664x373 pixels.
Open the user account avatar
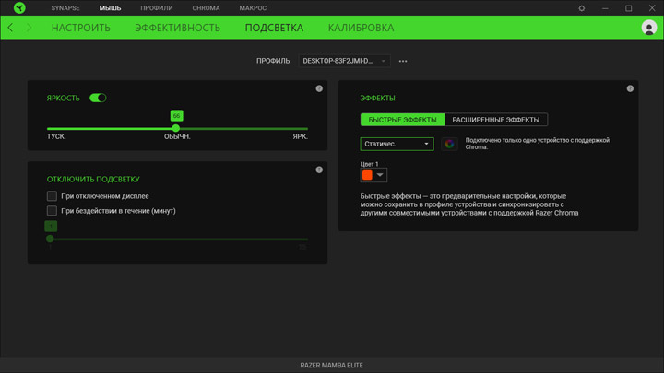click(x=648, y=28)
